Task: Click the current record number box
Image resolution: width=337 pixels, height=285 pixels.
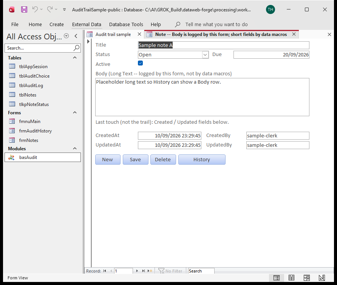Action: pos(124,271)
